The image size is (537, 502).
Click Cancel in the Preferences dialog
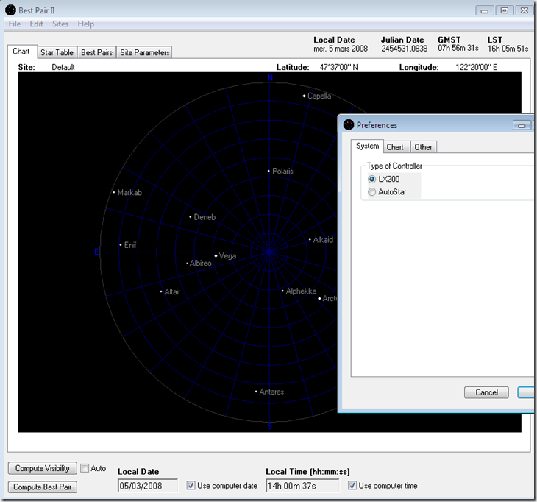tap(486, 392)
